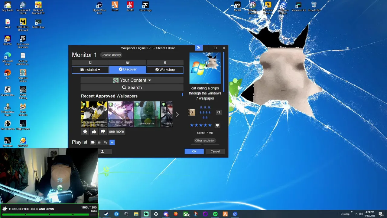Click the cat wallpaper preview image
The height and width of the screenshot is (218, 387).
tap(205, 68)
